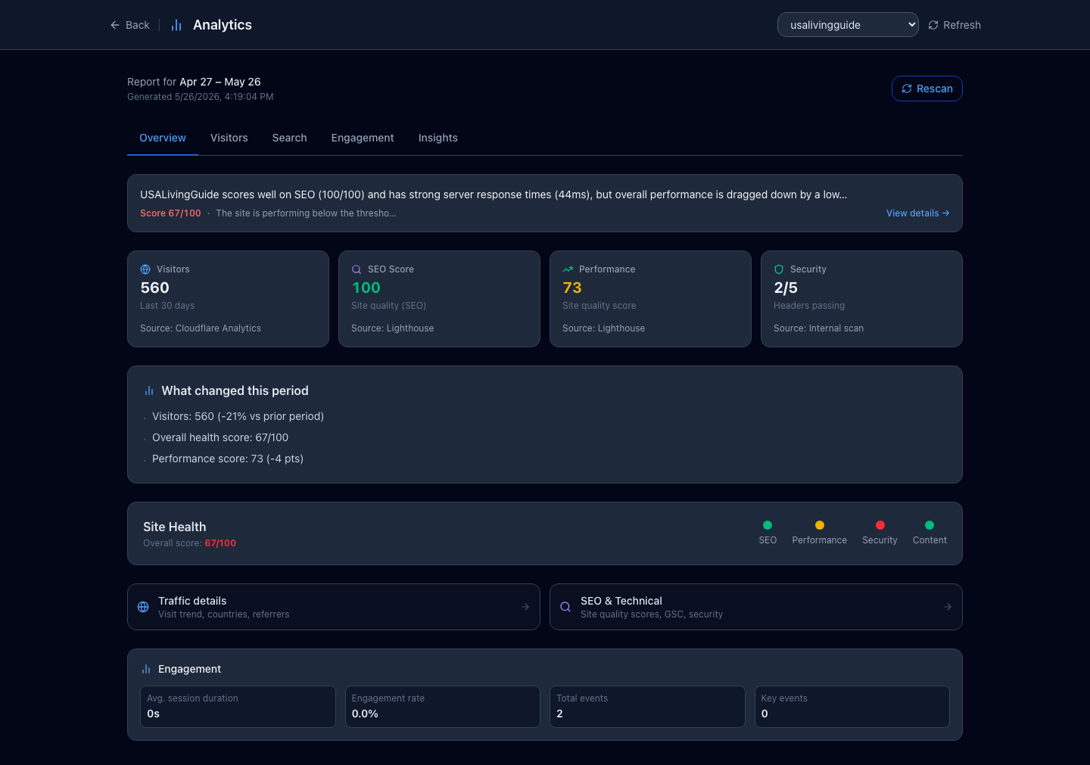The height and width of the screenshot is (765, 1090).
Task: Click the red Score 67/100 text
Action: [170, 213]
